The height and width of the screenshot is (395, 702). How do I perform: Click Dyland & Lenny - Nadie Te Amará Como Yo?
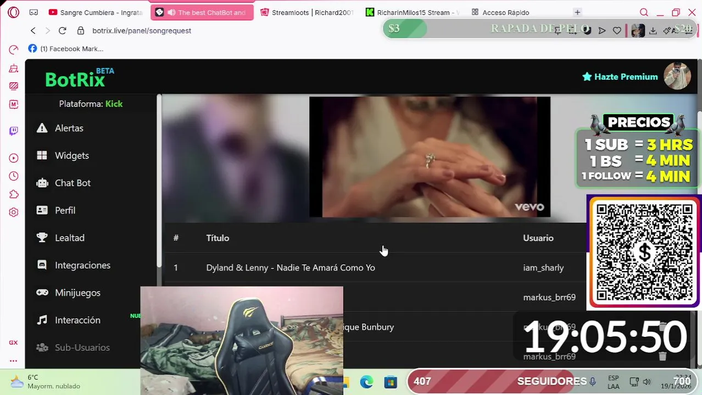(291, 268)
